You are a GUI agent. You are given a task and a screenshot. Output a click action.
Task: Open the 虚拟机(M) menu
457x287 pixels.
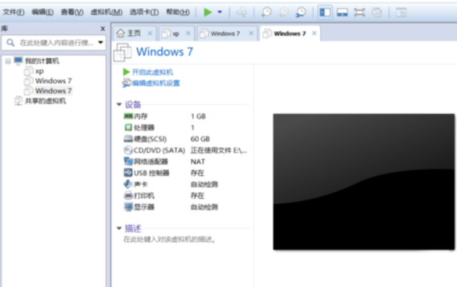point(106,12)
